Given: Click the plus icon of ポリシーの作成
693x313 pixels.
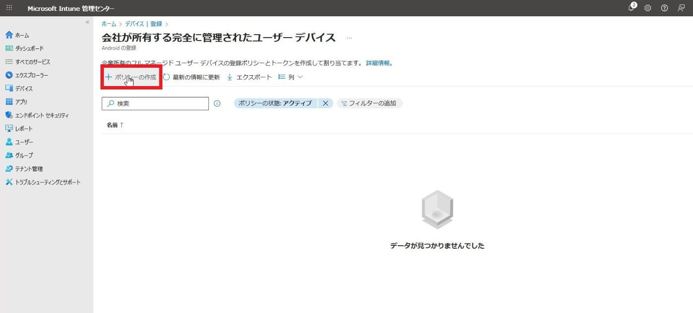Looking at the screenshot, I should (109, 77).
